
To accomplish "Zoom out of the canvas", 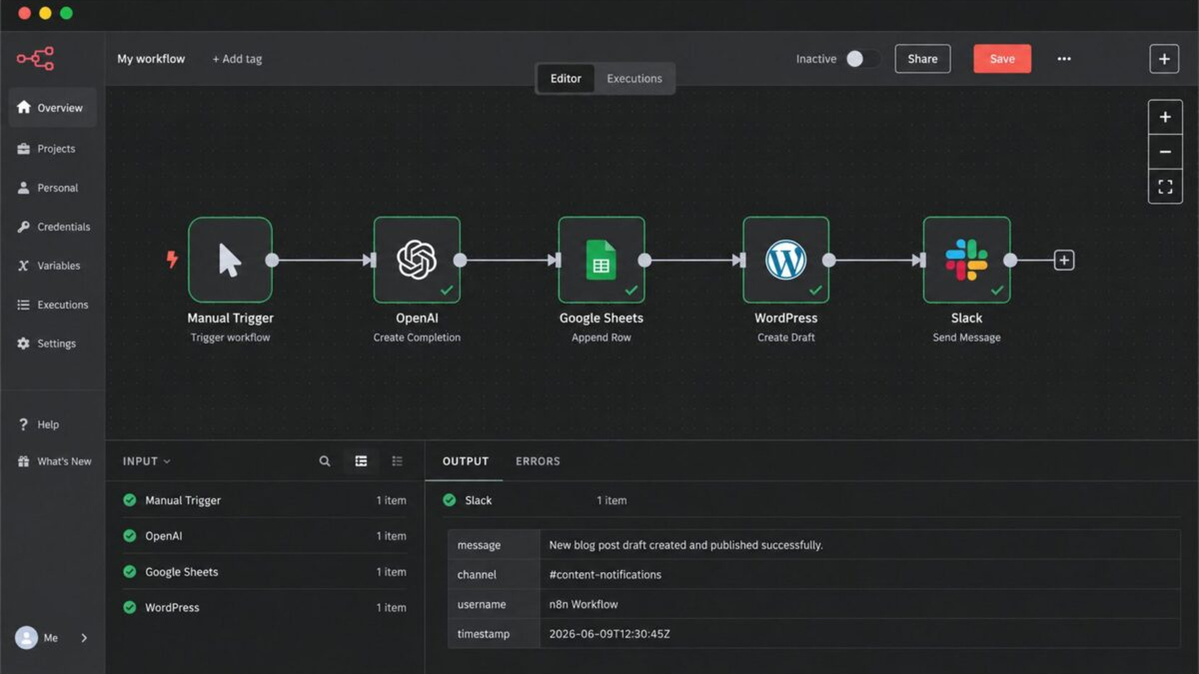I will click(1165, 152).
